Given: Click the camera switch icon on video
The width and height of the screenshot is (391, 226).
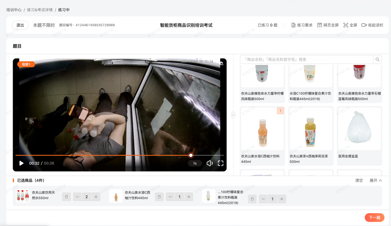Looking at the screenshot, I should (x=221, y=63).
